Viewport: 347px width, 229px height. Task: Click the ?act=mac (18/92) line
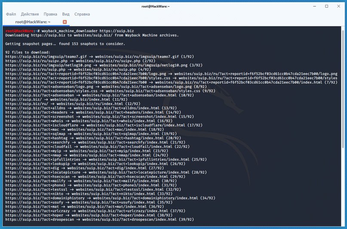tap(85, 130)
